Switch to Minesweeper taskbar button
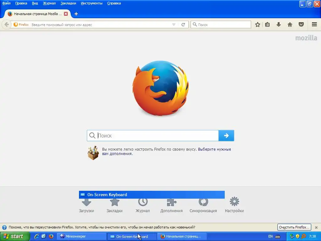321x241 pixels. point(82,236)
